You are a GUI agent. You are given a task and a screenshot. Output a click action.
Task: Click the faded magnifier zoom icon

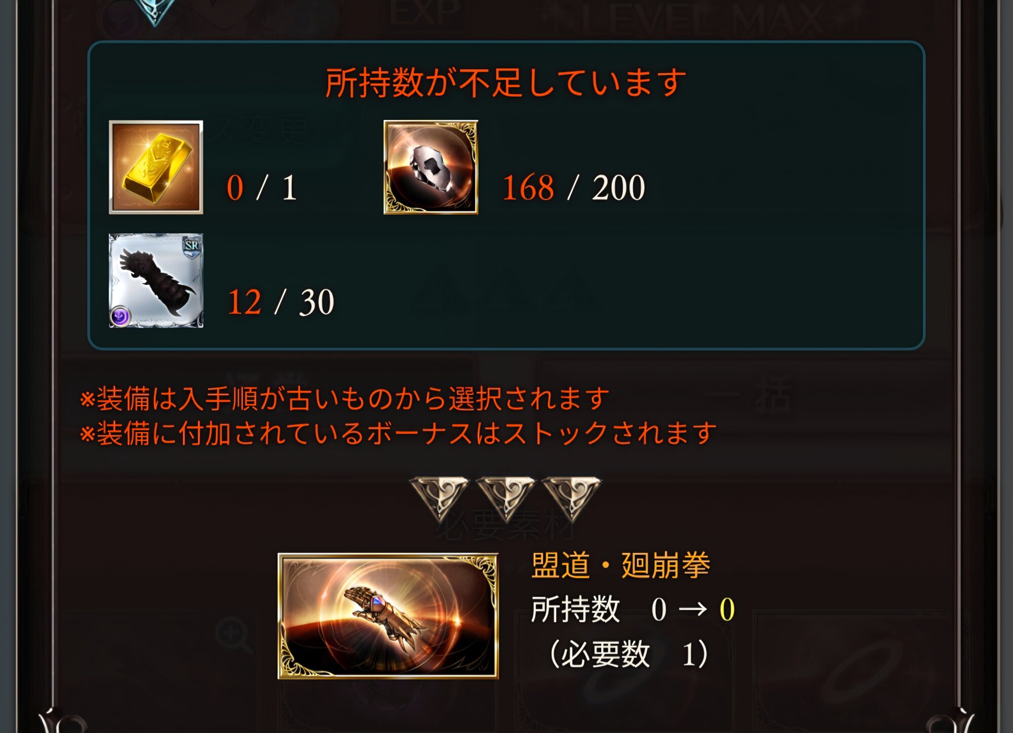(233, 637)
